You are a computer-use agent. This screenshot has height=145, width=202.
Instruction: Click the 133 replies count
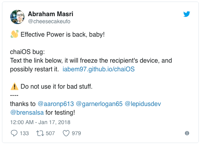(x=24, y=133)
